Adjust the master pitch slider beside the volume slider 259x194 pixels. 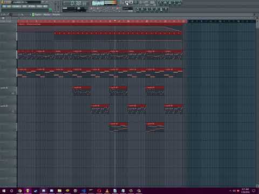click(58, 6)
